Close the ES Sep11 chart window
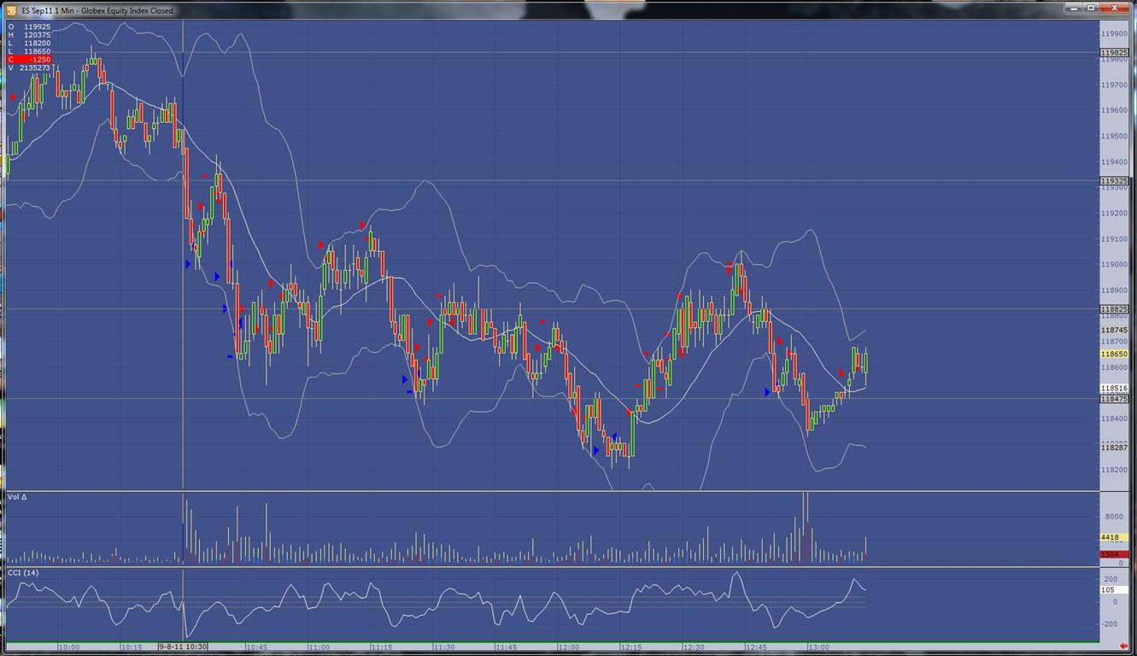Image resolution: width=1137 pixels, height=656 pixels. (x=1115, y=8)
